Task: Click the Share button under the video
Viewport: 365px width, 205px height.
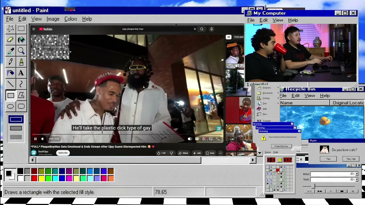Action: (183, 153)
